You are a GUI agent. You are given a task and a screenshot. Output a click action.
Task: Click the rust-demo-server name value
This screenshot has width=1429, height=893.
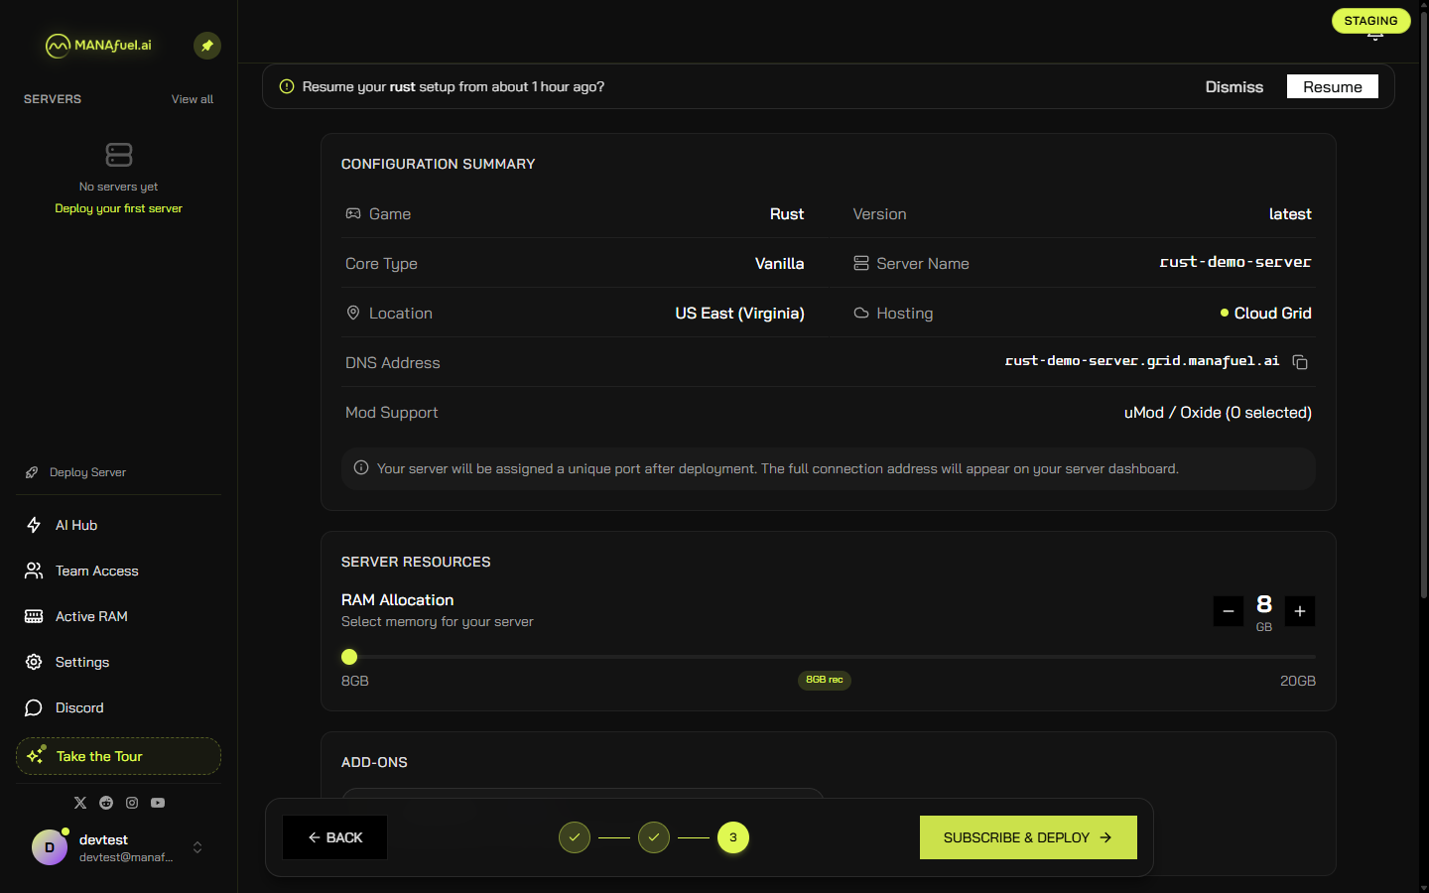pyautogui.click(x=1235, y=262)
